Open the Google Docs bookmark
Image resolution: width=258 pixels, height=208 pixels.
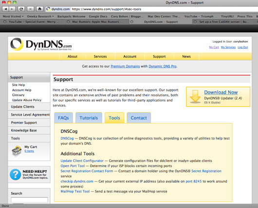click(98, 16)
